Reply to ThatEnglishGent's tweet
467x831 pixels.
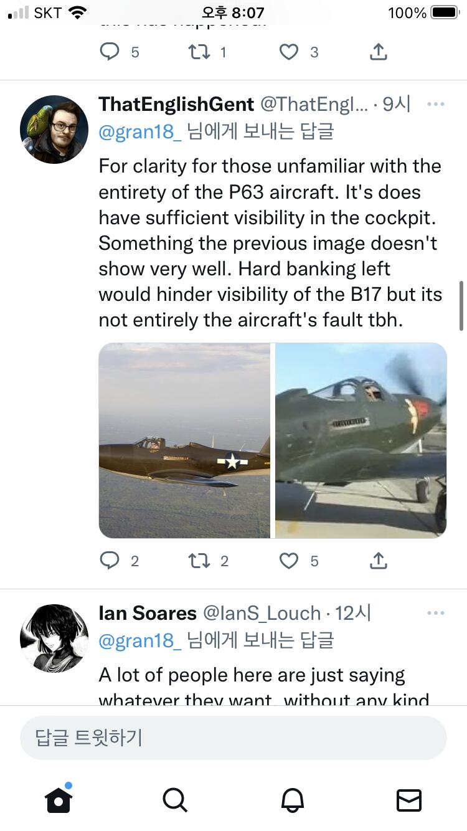coord(110,561)
